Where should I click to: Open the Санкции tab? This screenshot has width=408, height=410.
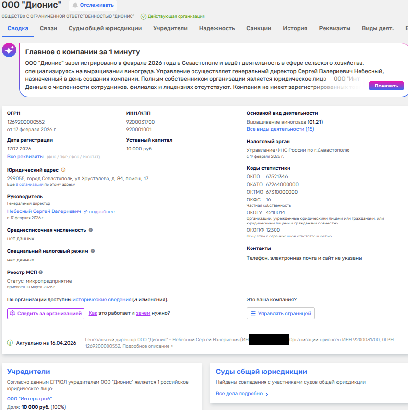[x=259, y=28]
